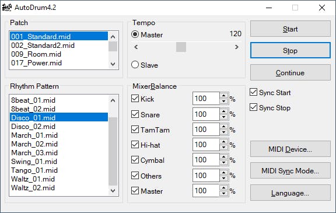Decrease Cymbal volume with down stepper arrow
The image size is (336, 213).
224,163
